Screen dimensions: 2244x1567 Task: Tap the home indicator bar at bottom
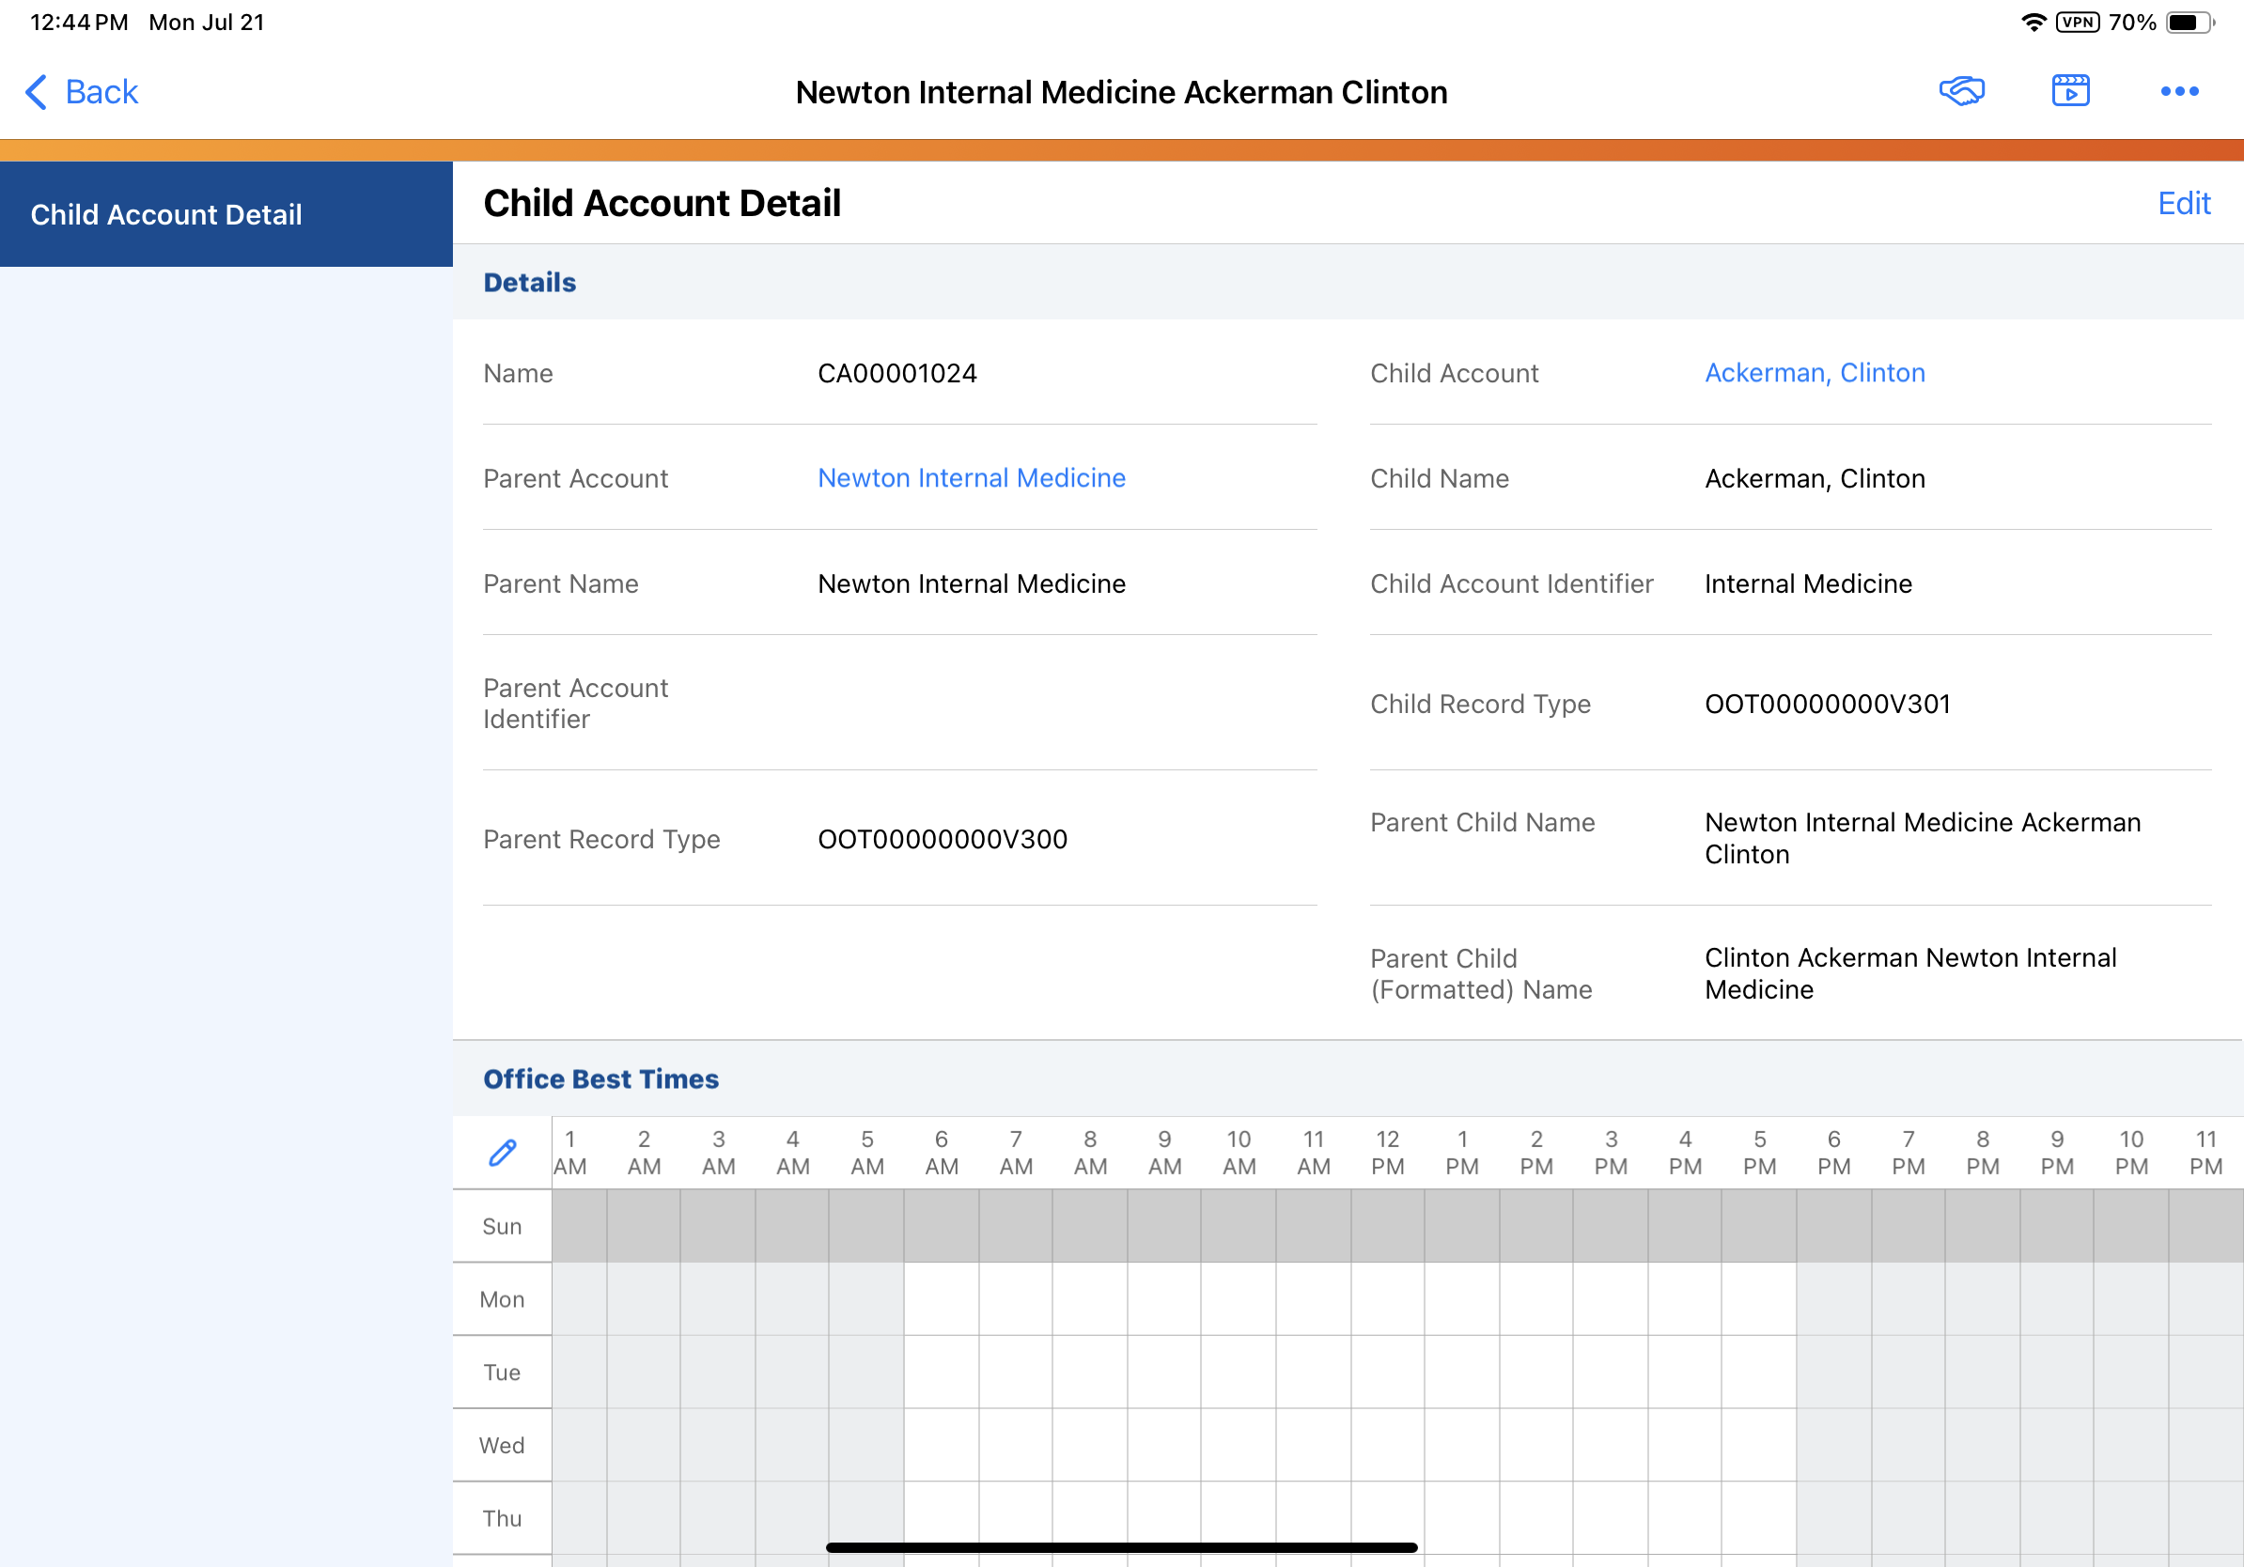tap(1121, 1547)
